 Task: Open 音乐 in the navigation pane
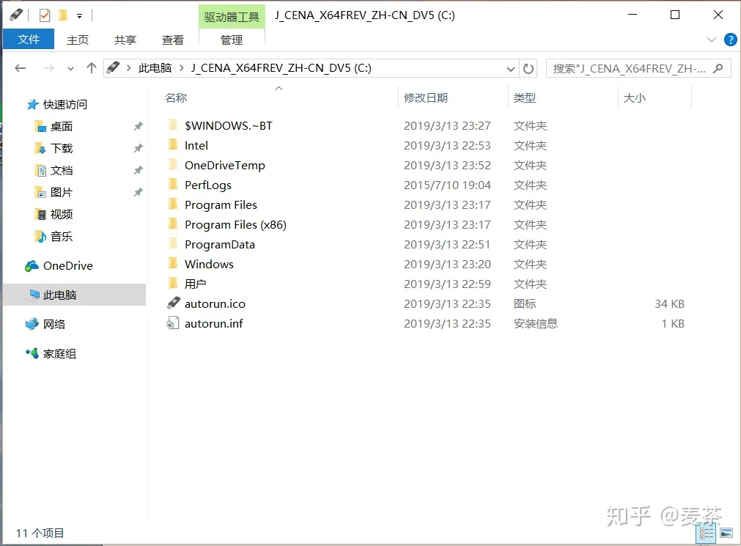(61, 237)
